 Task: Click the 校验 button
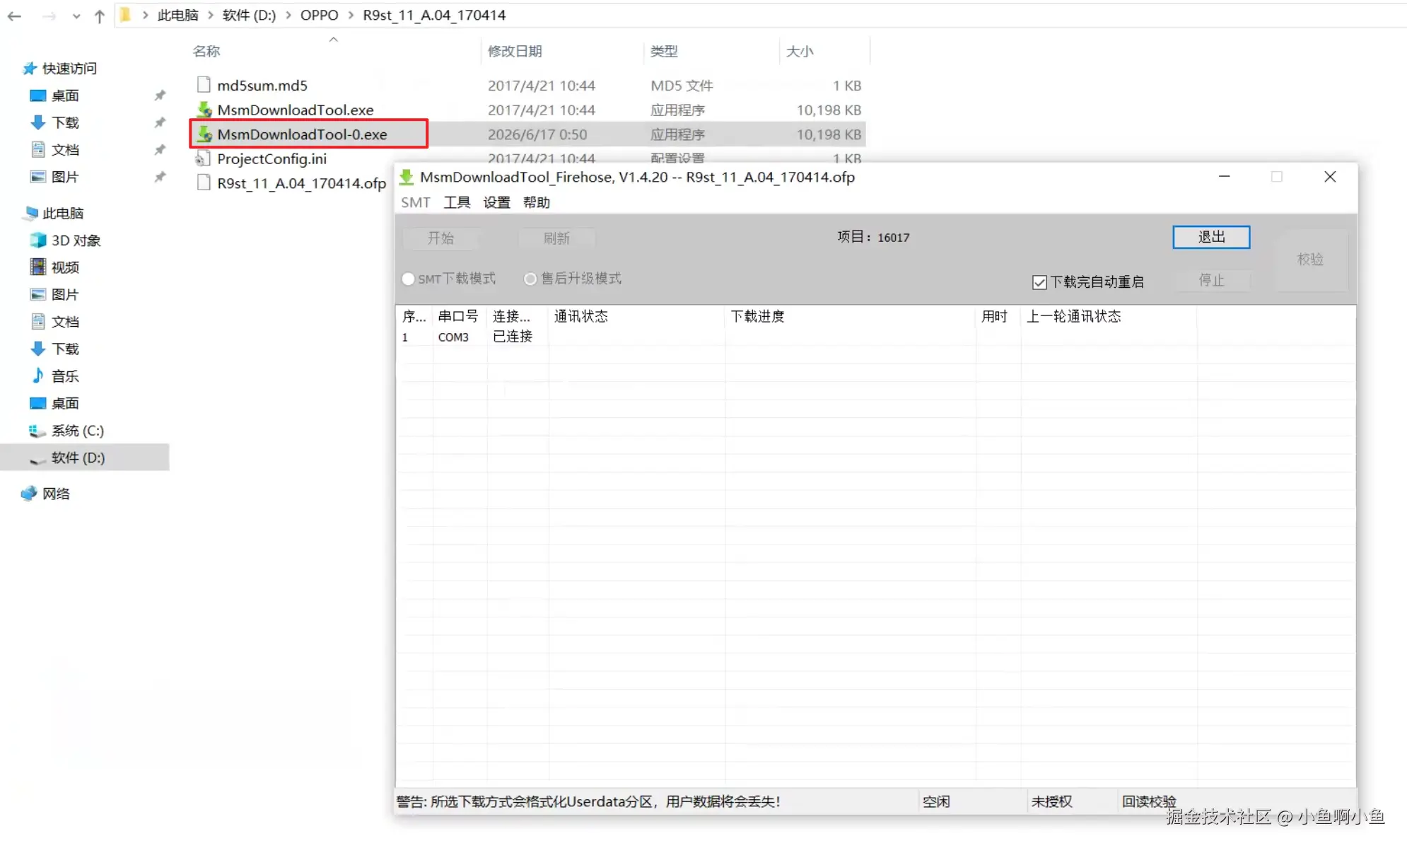click(x=1310, y=260)
